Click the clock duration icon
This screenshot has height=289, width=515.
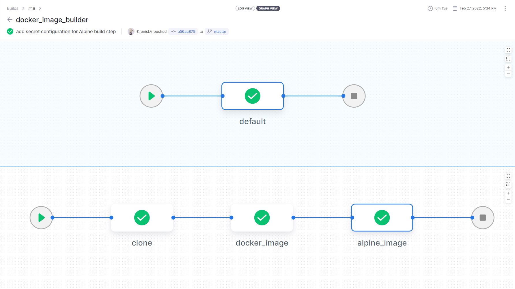coord(430,8)
